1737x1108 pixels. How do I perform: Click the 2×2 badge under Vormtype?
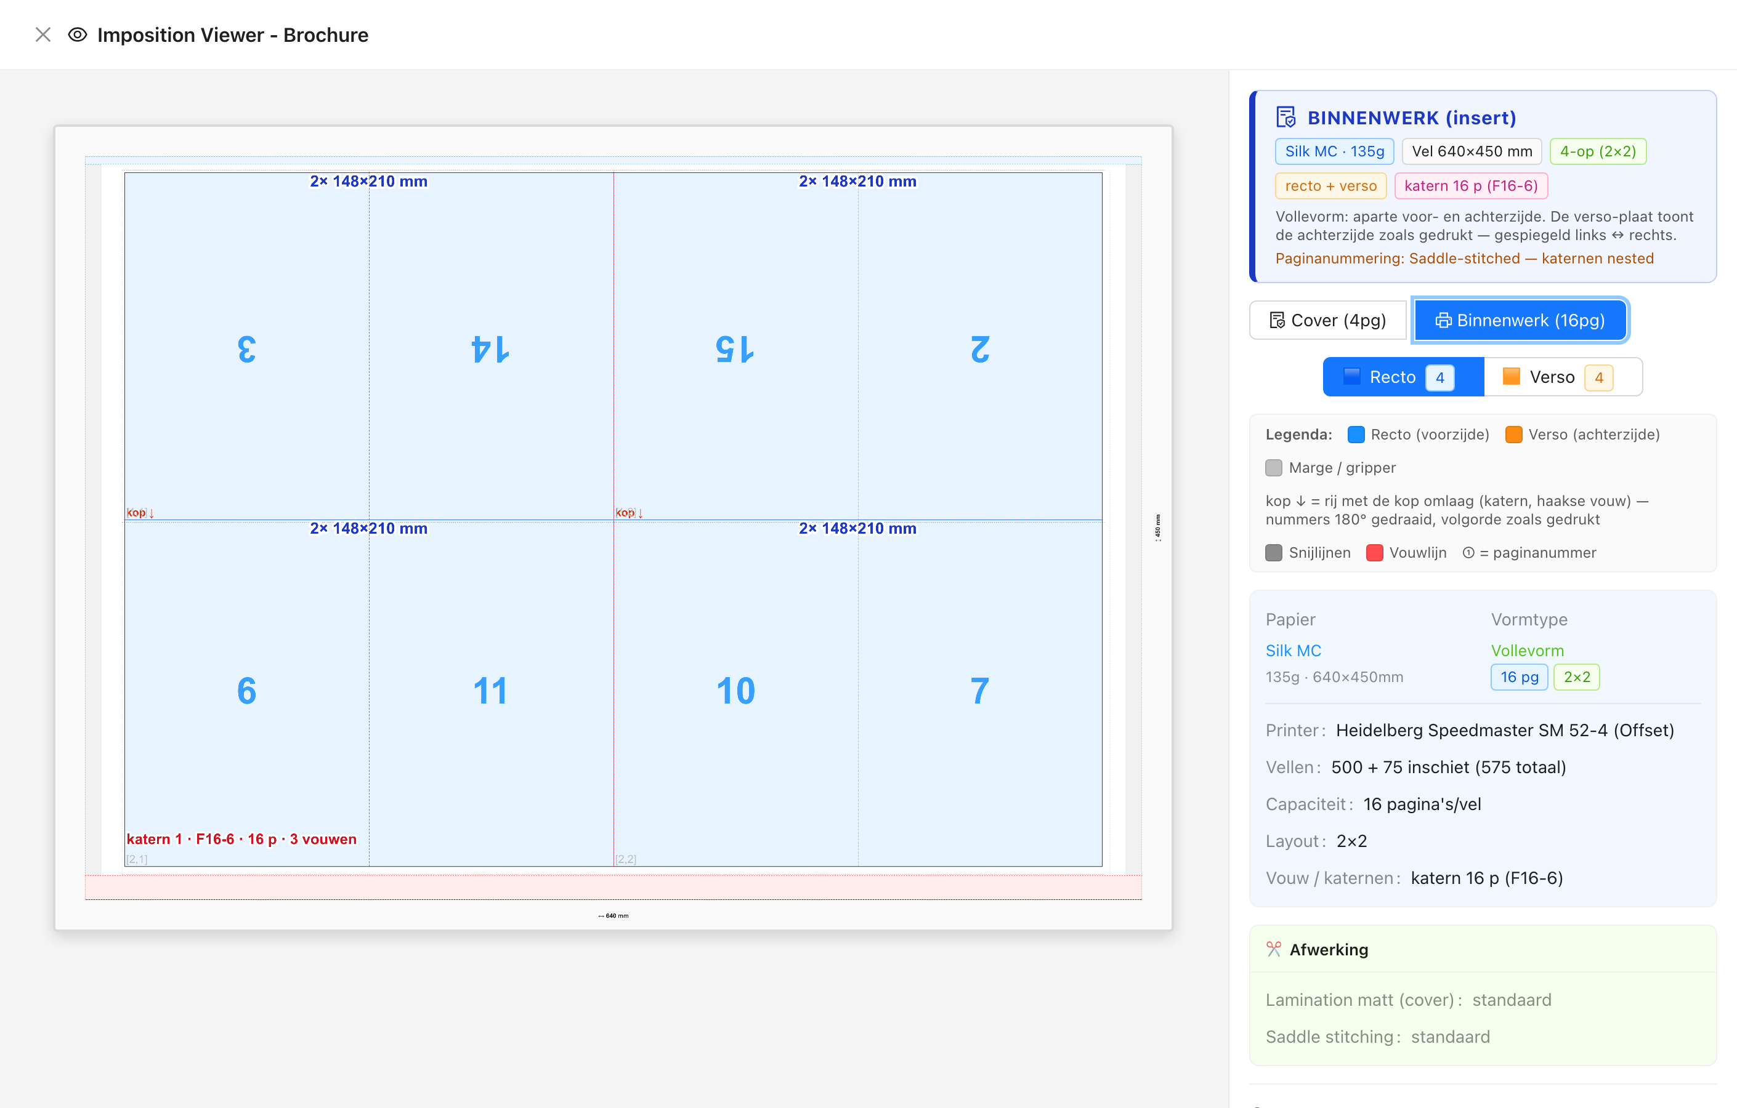click(1576, 677)
